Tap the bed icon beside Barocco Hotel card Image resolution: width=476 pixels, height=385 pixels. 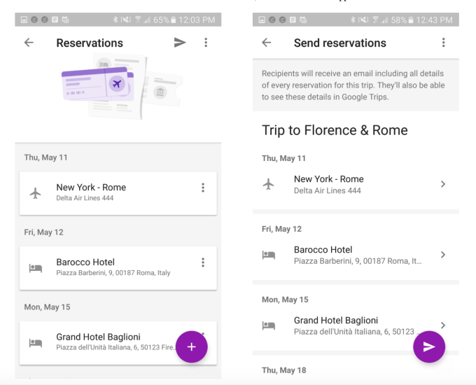pyautogui.click(x=36, y=267)
